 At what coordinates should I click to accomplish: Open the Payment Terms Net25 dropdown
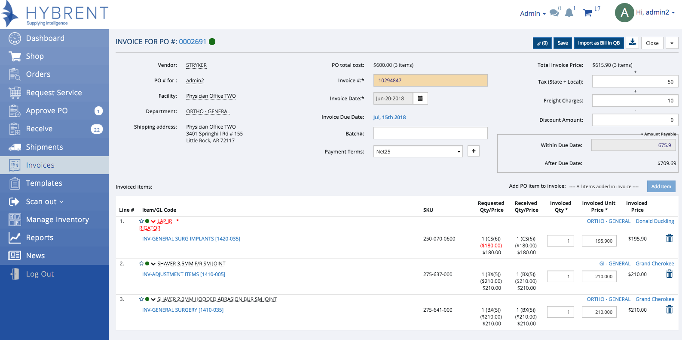pos(418,151)
